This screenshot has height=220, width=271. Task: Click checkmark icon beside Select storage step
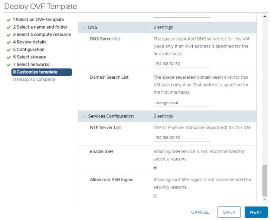(x=9, y=57)
